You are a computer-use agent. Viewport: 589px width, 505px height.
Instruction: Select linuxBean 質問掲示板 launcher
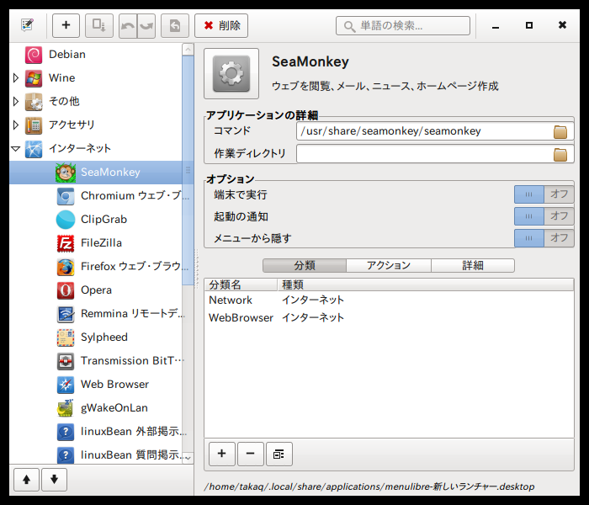(96, 455)
